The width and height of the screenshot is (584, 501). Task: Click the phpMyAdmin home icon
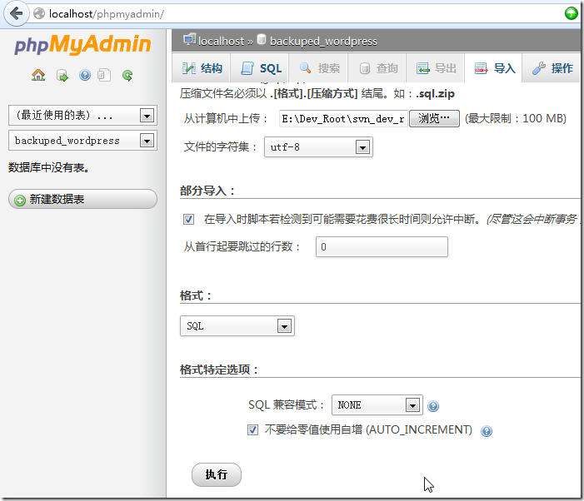tap(38, 76)
